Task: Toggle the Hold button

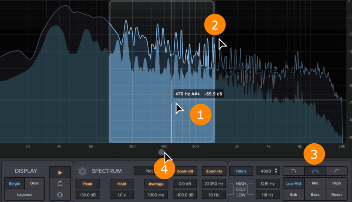Action: pos(122,184)
